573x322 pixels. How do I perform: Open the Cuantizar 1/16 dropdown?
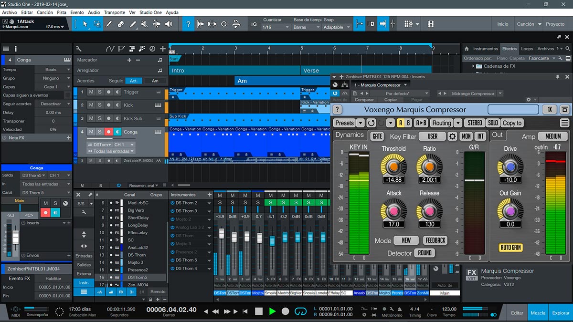tap(276, 27)
